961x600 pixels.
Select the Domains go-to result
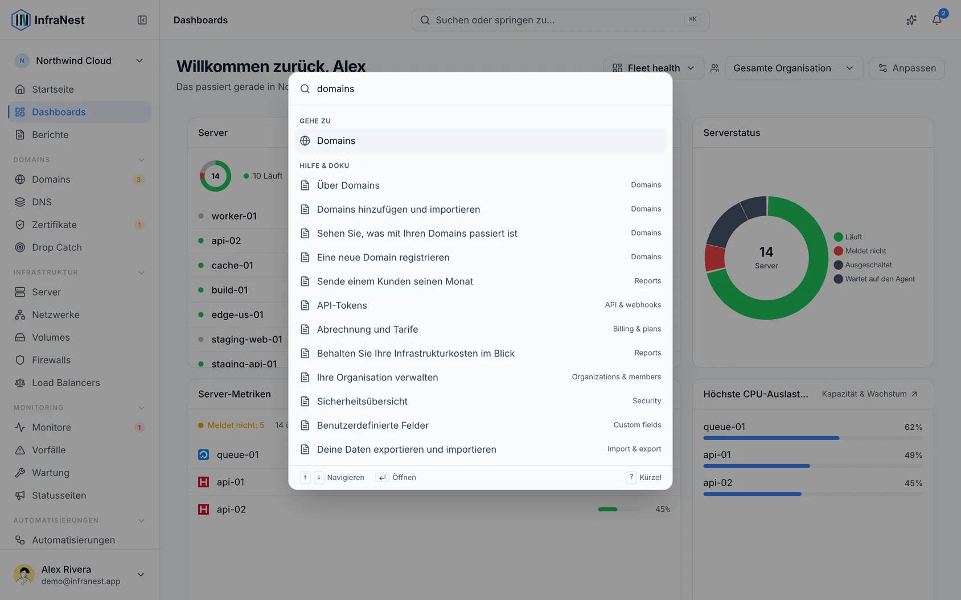pos(480,140)
